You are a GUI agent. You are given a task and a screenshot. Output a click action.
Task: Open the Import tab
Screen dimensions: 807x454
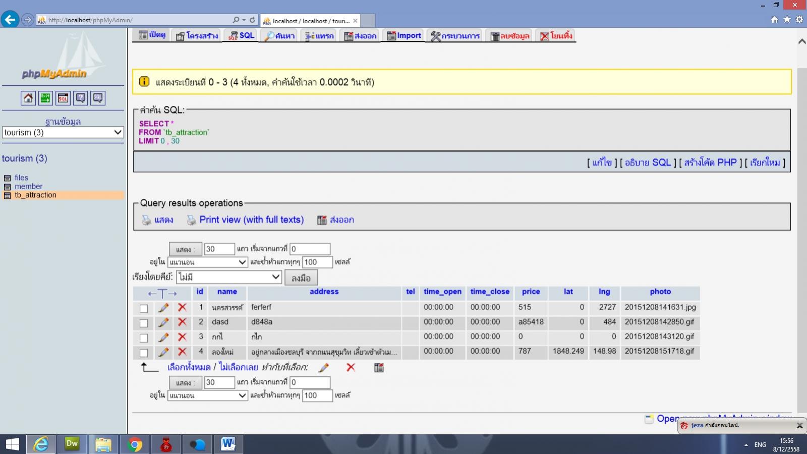tap(403, 35)
